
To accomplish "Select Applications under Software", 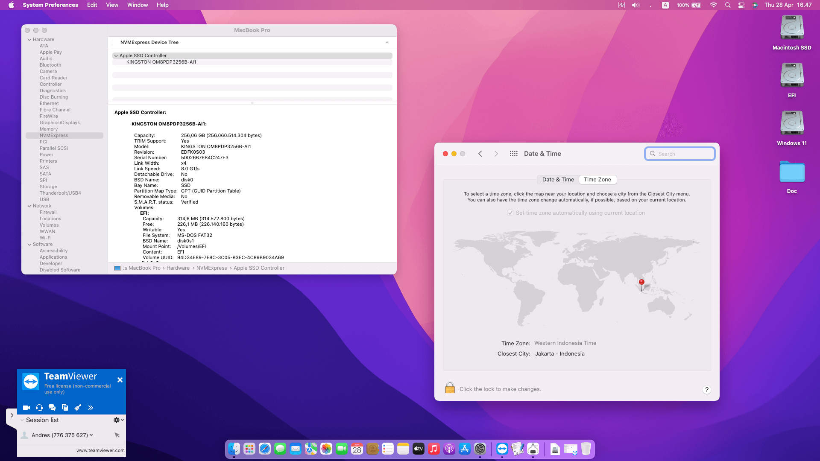I will [x=53, y=257].
